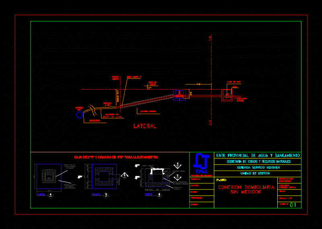This screenshot has height=229, width=322.
Task: Click first PLANTA label with marker 4
Action: 41,194
